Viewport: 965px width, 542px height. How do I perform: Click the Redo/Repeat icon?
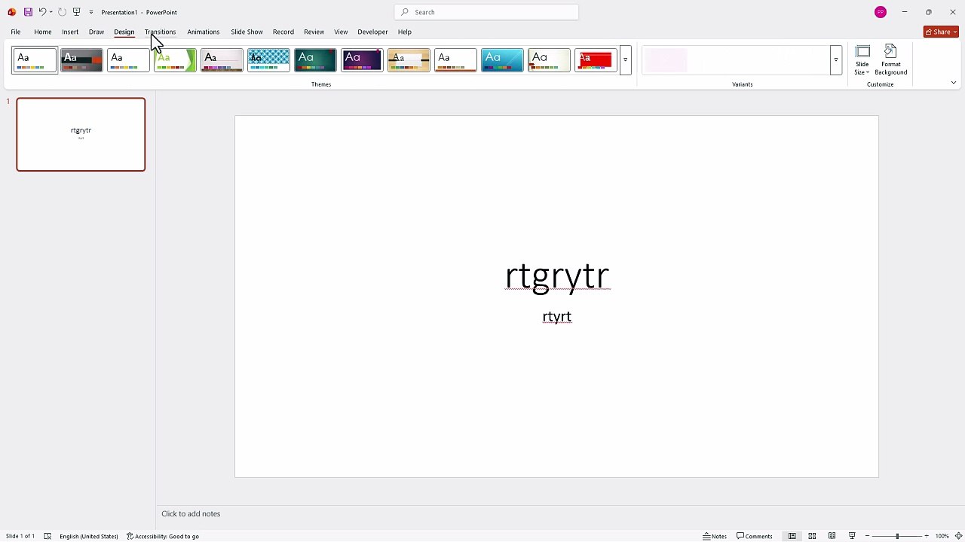coord(62,12)
